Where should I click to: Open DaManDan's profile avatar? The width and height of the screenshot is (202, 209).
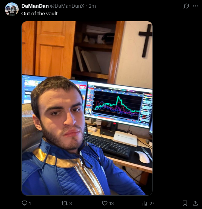pos(12,9)
